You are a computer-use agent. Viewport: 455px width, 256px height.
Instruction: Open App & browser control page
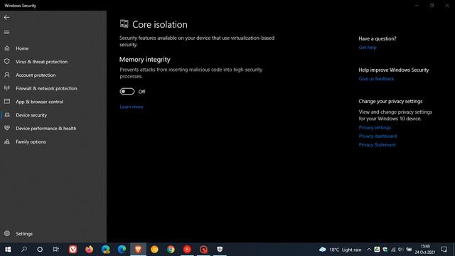point(53,102)
